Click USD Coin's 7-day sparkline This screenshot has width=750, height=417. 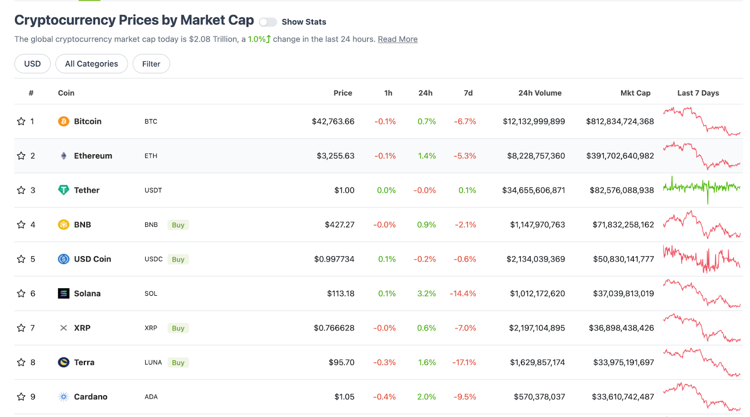click(702, 259)
